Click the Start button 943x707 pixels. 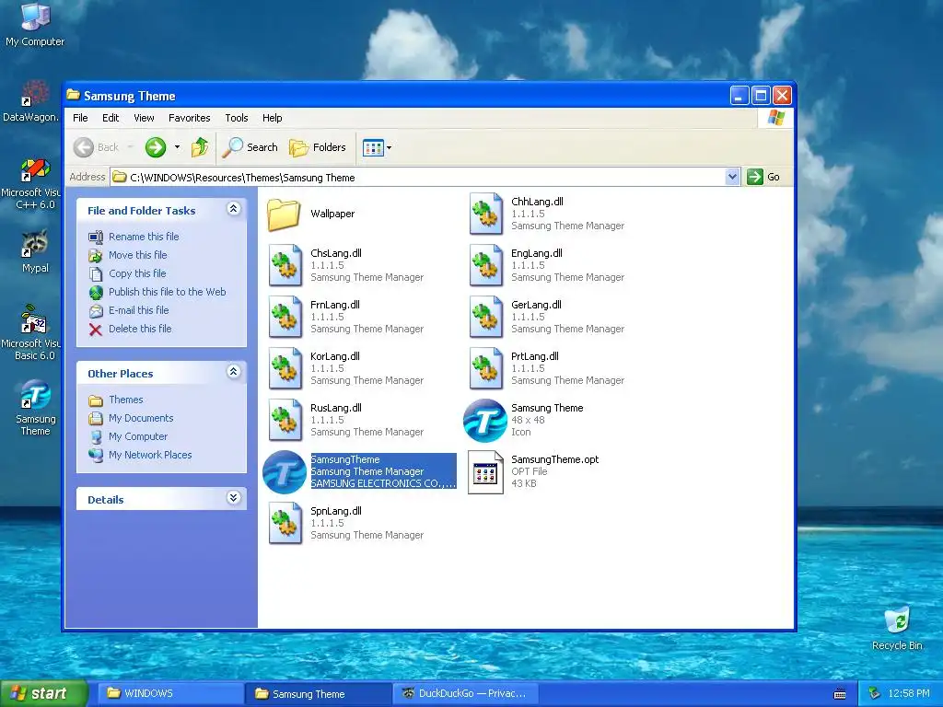(43, 693)
